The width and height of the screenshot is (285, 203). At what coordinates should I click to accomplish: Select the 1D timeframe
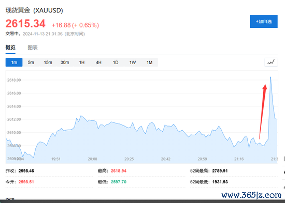(x=116, y=63)
